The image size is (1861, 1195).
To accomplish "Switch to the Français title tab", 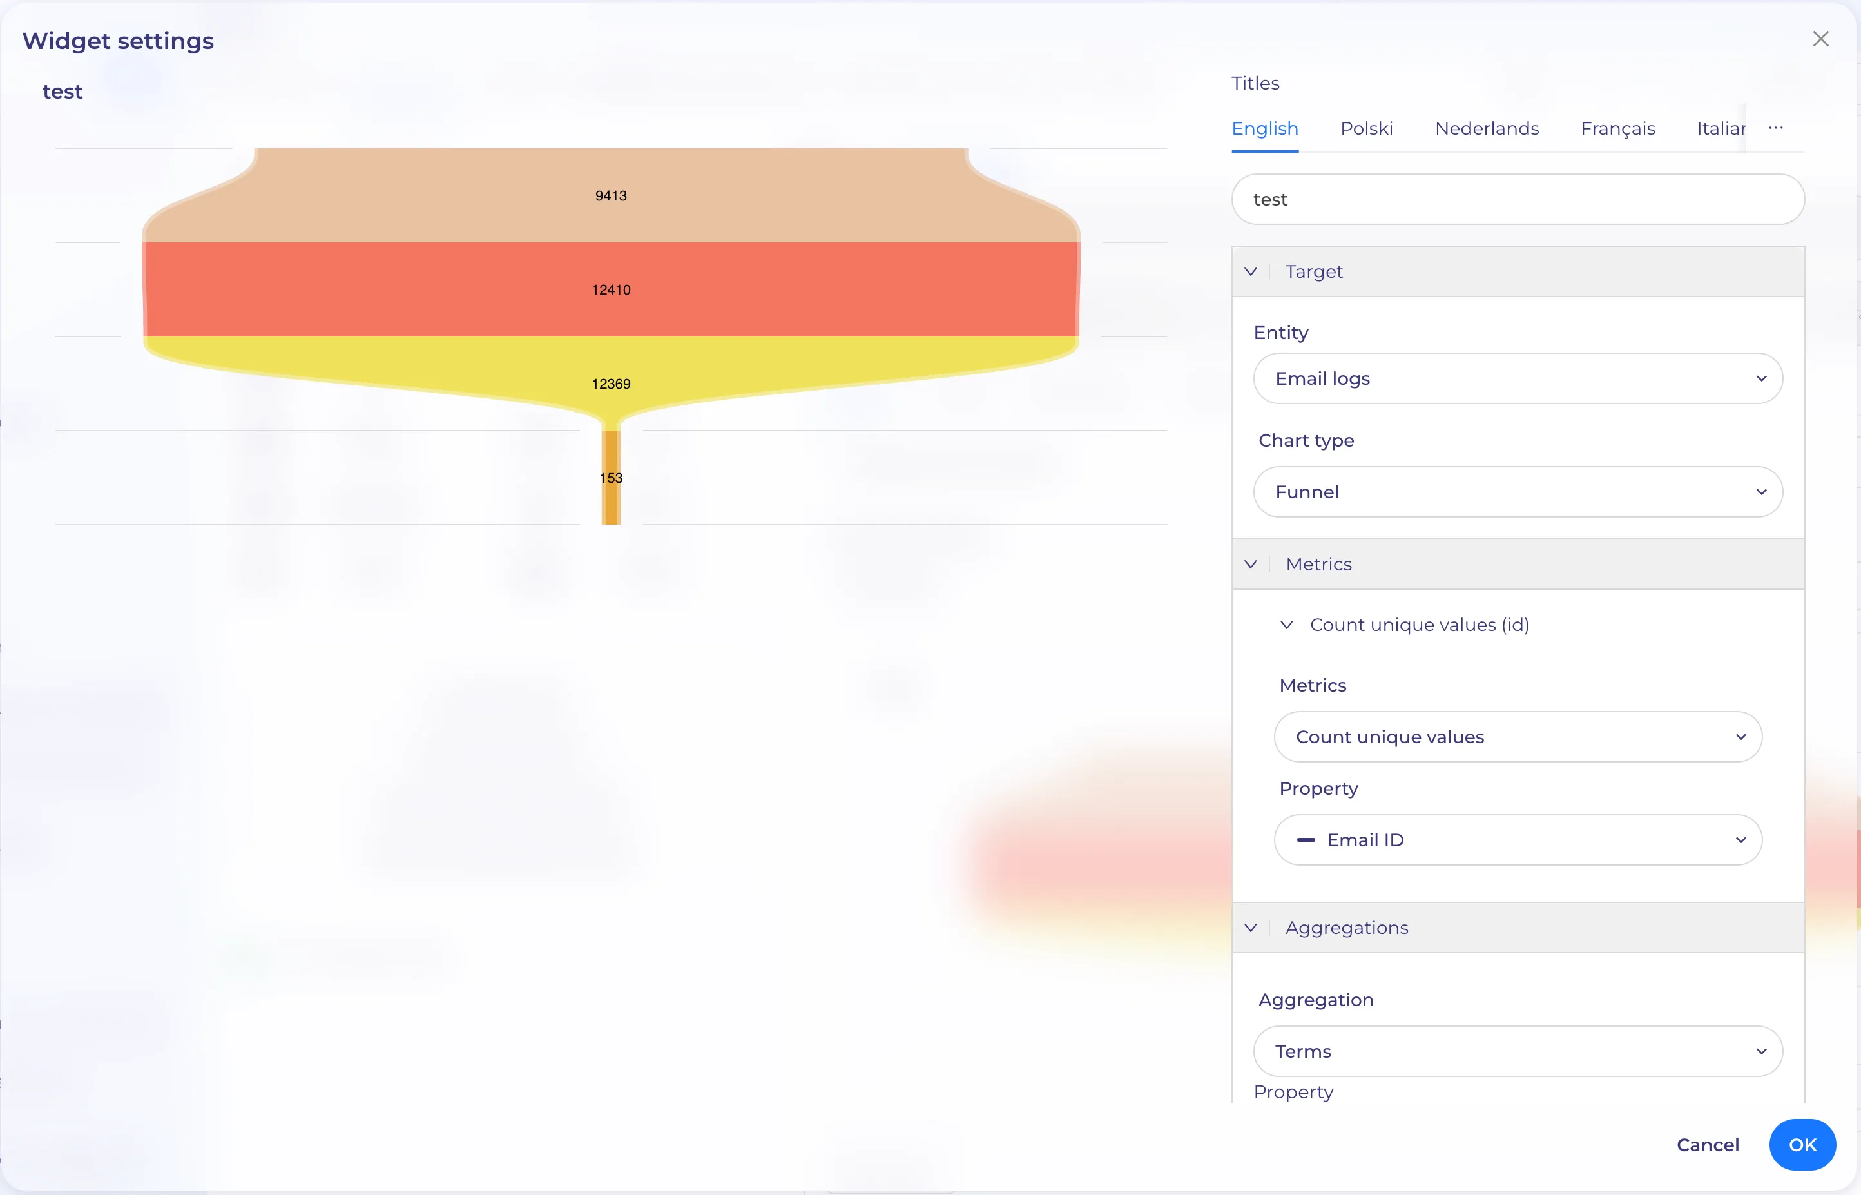I will (1617, 129).
